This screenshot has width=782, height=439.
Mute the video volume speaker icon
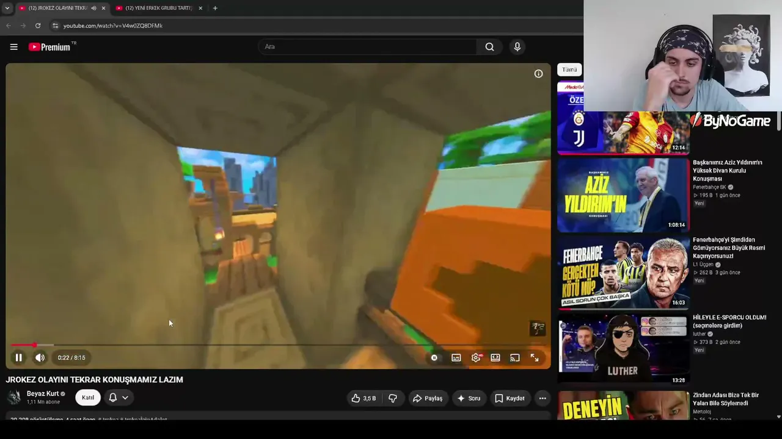40,358
